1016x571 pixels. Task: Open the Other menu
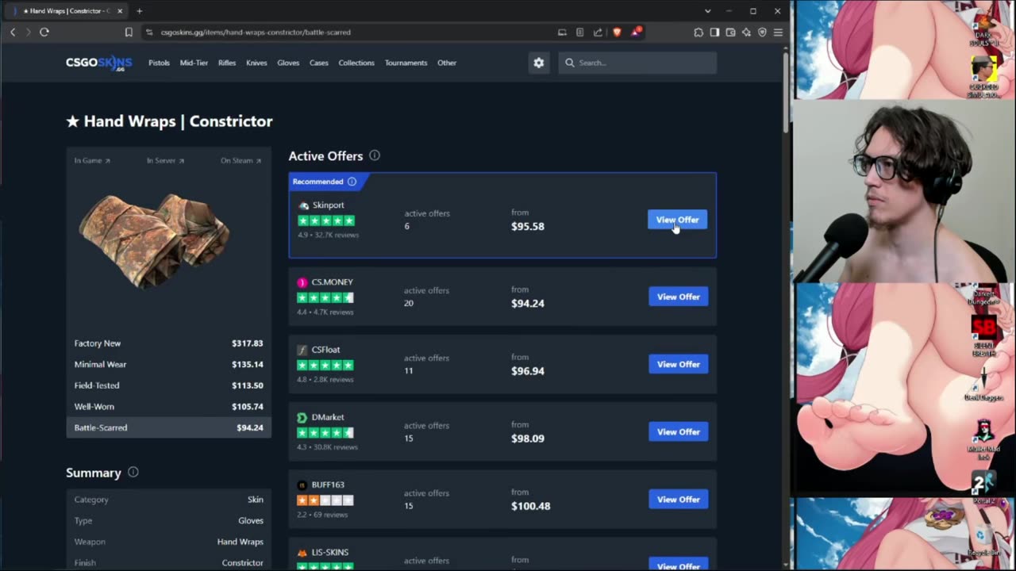pos(447,63)
